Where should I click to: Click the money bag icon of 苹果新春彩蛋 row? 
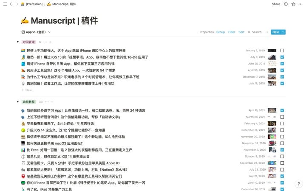pyautogui.click(x=23, y=124)
